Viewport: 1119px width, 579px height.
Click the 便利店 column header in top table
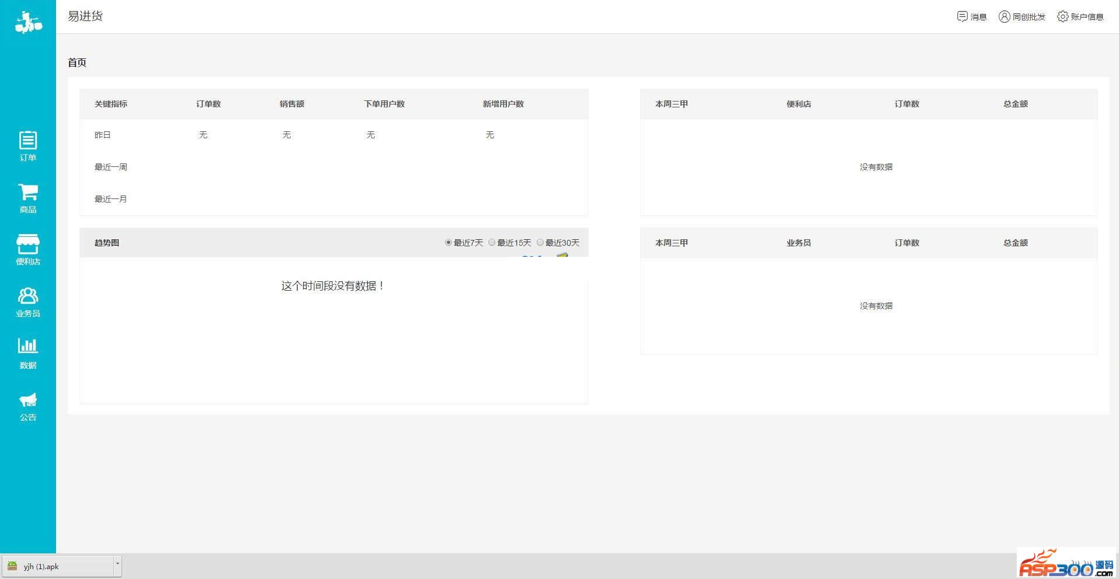point(799,104)
